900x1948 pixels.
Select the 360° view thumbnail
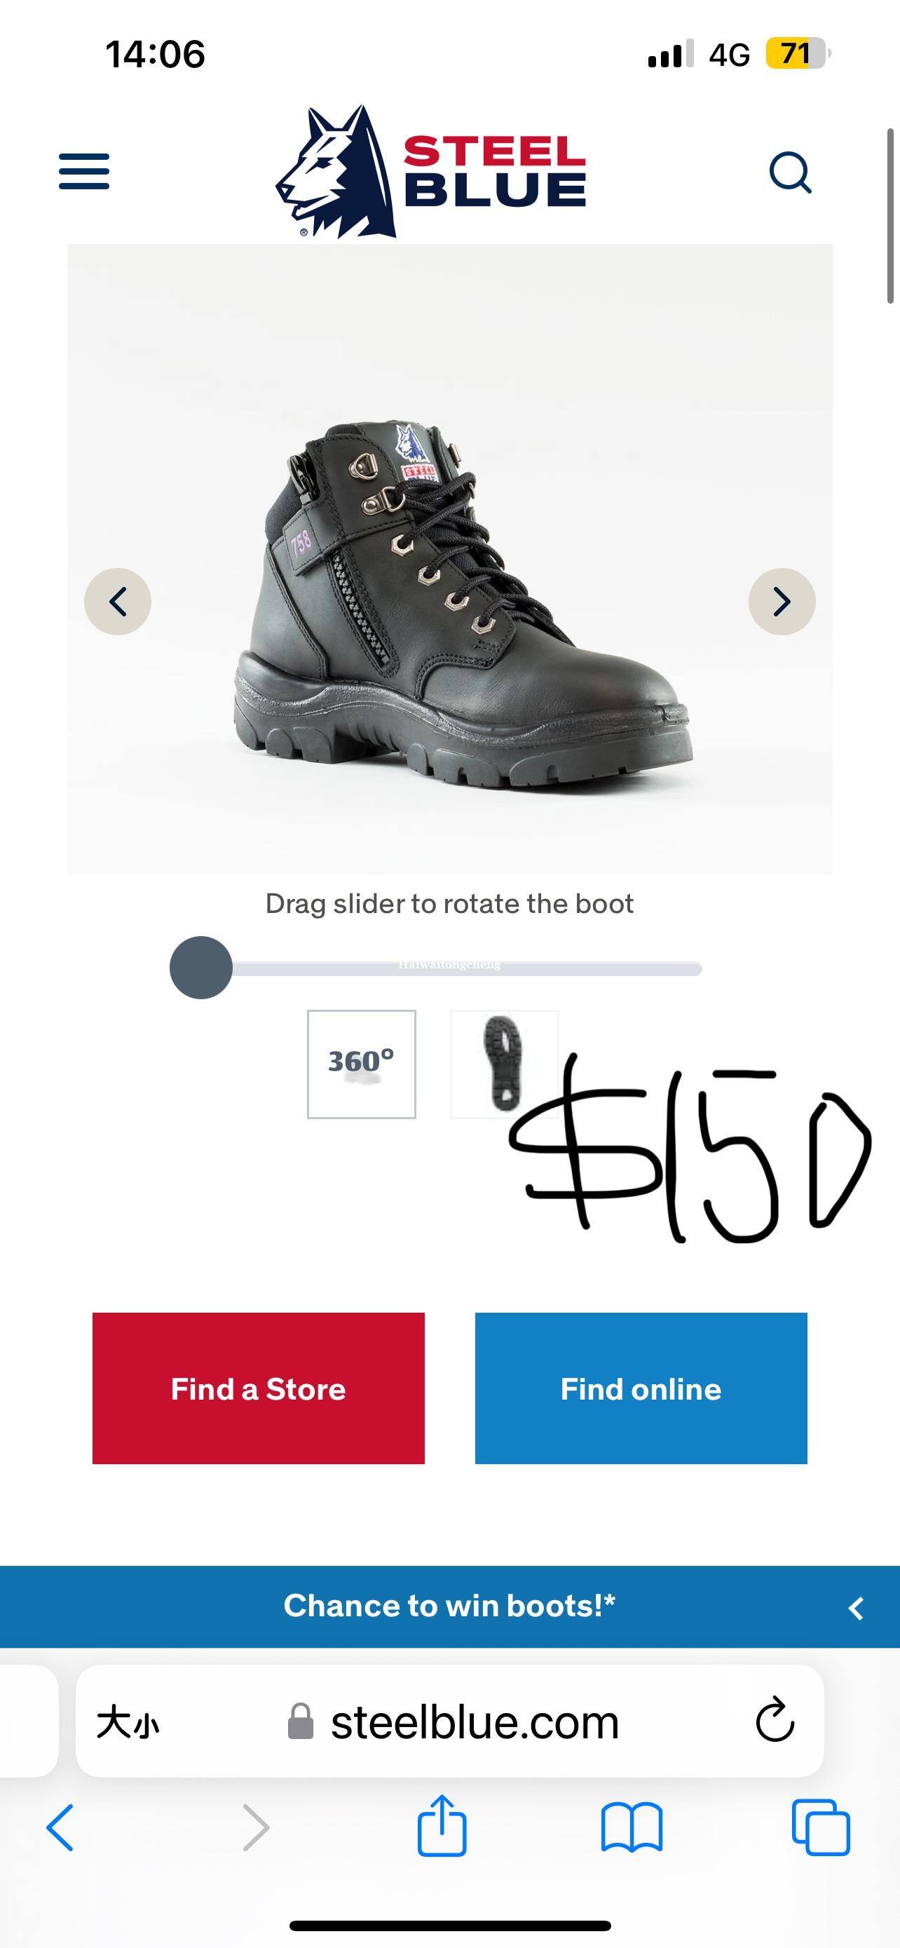click(361, 1064)
